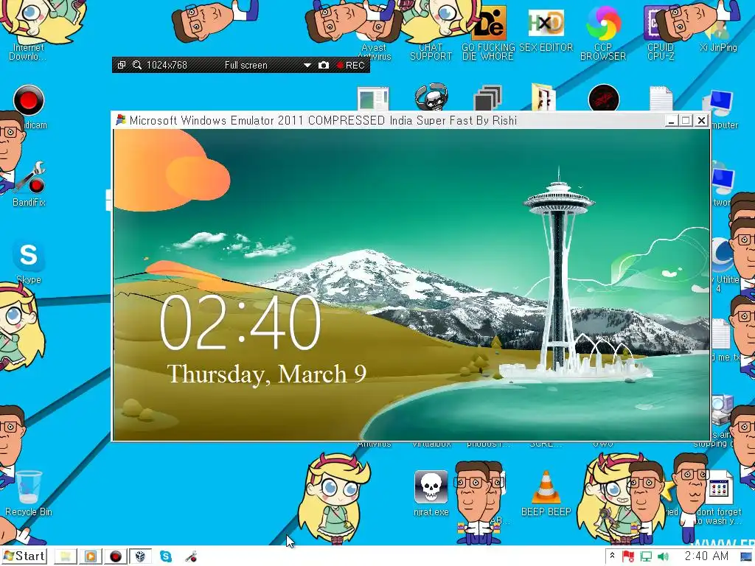Open the folder quick-launch taskbar icon
Viewport: 755px width, 566px height.
click(x=66, y=557)
